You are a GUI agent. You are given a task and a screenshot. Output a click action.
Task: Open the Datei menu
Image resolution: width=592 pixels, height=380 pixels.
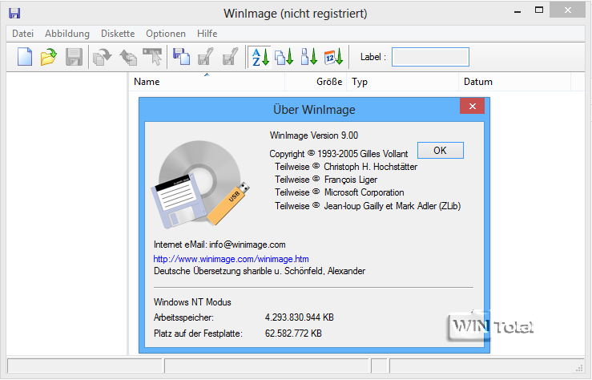(x=22, y=34)
